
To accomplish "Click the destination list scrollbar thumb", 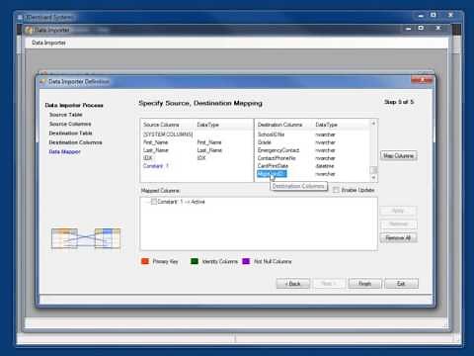I will [373, 170].
